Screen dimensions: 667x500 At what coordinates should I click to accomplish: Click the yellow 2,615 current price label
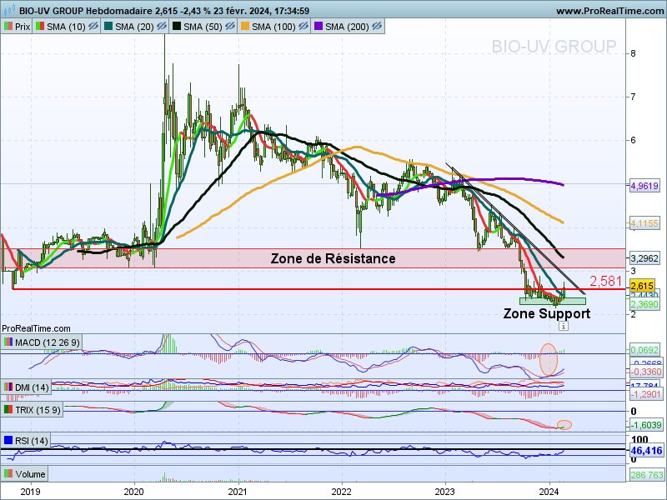pos(642,286)
